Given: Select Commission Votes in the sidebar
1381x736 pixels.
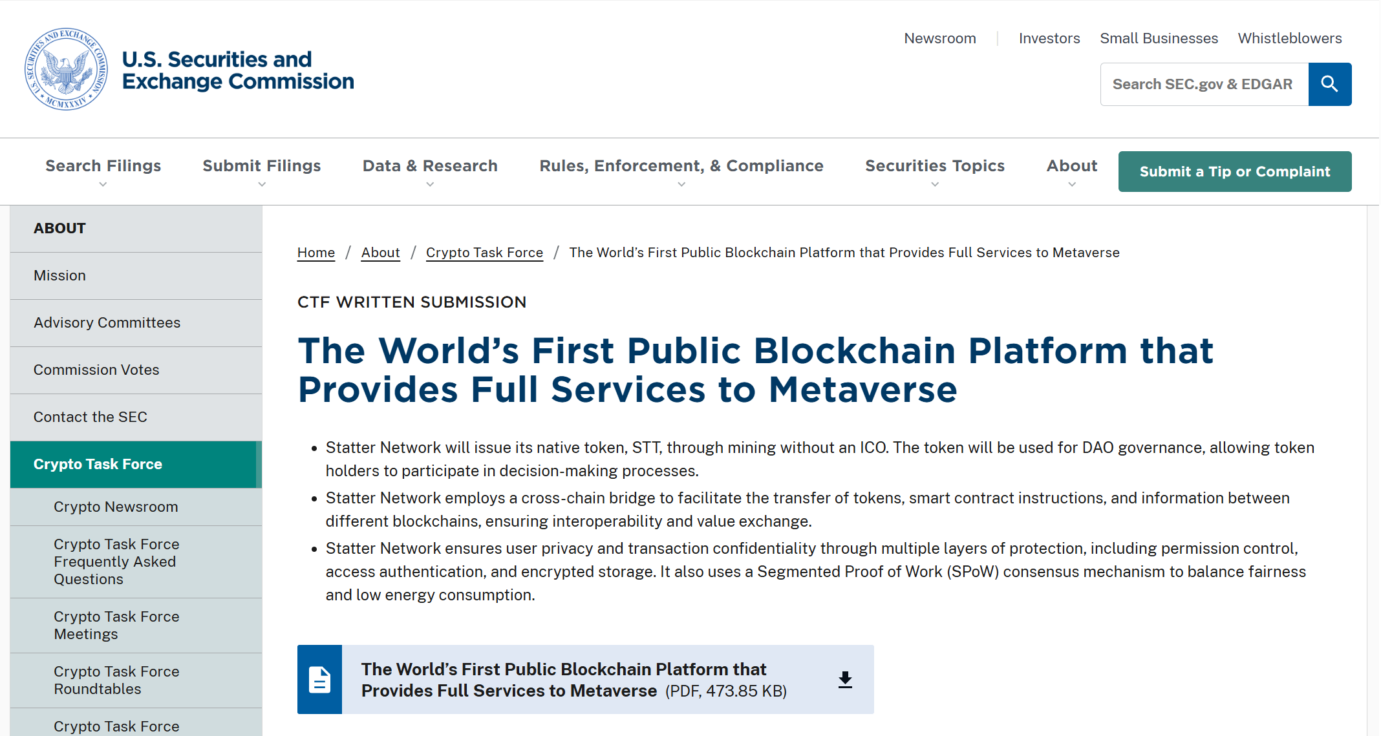Looking at the screenshot, I should 136,370.
